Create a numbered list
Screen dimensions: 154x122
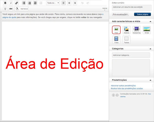[x=30, y=3]
